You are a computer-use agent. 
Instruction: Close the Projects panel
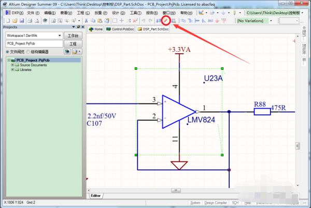pos(83,27)
